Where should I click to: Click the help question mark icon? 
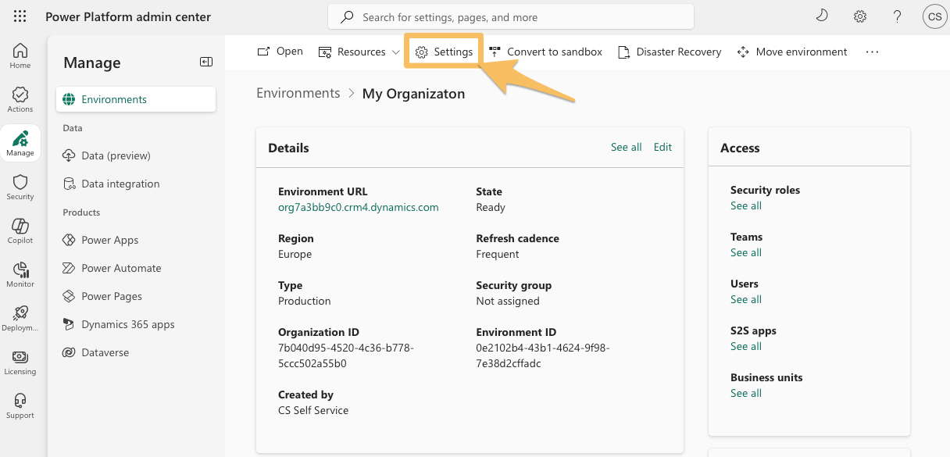click(x=897, y=16)
